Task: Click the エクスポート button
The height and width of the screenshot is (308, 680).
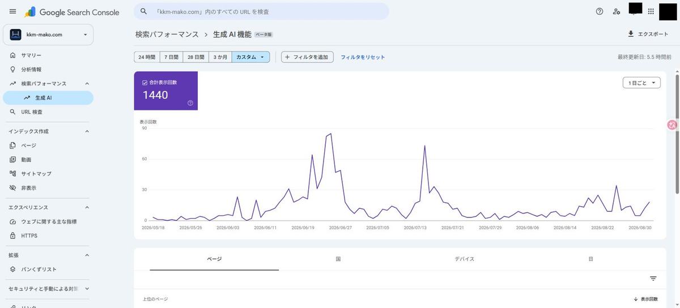Action: click(x=648, y=34)
